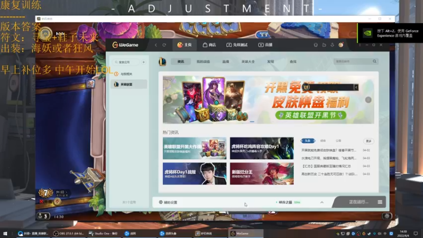423x238 pixels.
Task: Switch to OBS in the taskbar
Action: [69, 233]
